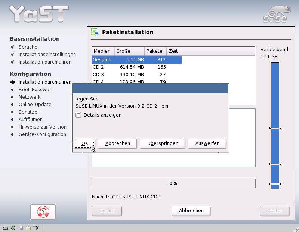299x232 pixels.
Task: Select Installationseinstellungen step in the sidebar
Action: click(x=47, y=55)
